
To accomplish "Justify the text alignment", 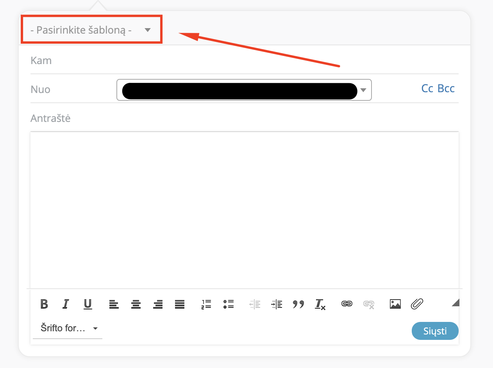I will 180,304.
